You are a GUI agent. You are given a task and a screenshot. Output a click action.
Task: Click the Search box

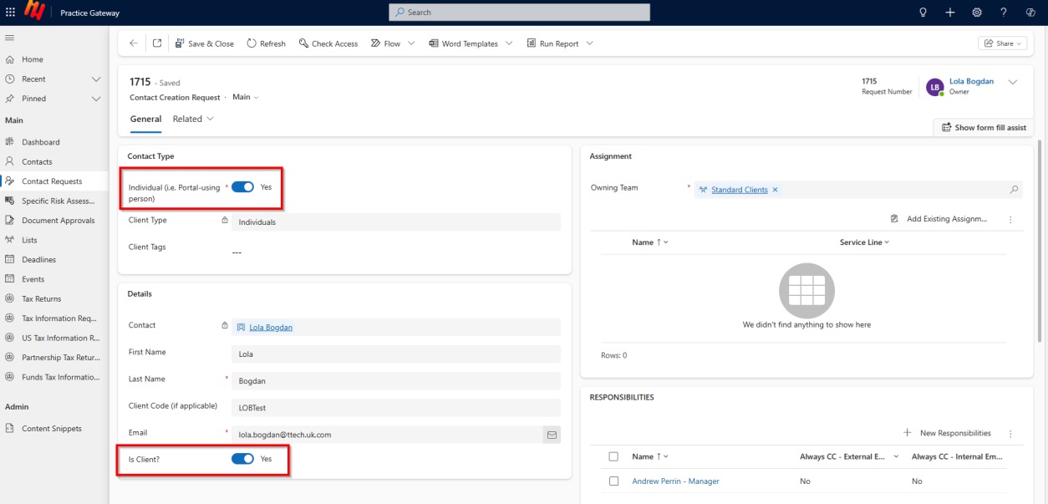[519, 13]
